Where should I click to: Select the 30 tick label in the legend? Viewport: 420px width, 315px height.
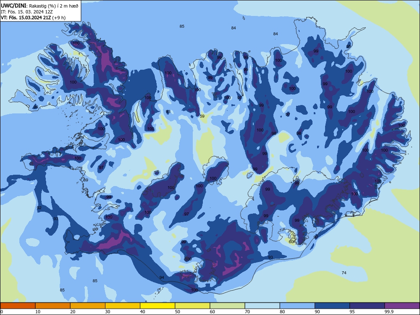[x=108, y=312]
